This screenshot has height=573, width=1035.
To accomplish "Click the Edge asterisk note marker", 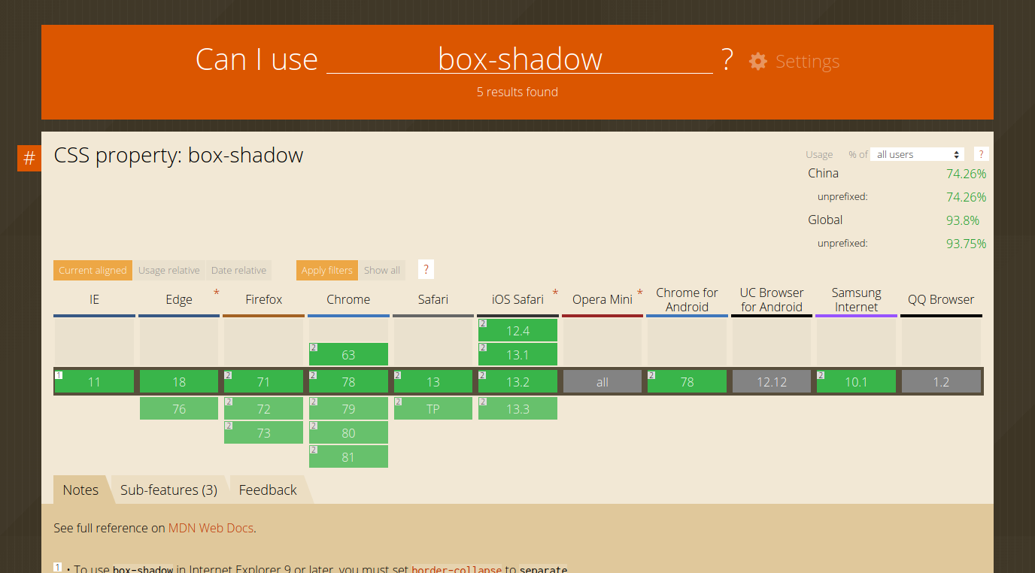I will click(x=217, y=293).
